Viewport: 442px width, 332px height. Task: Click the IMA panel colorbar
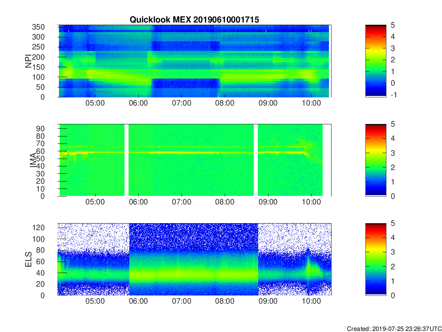(376, 160)
